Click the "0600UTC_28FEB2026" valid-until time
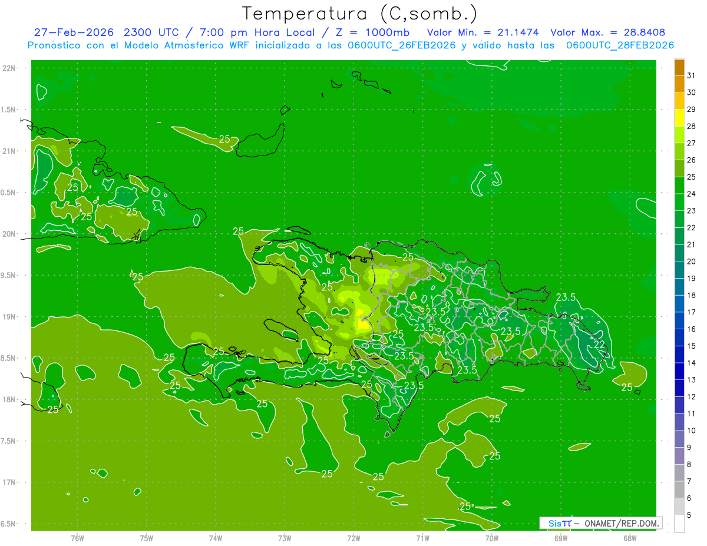 coord(620,45)
